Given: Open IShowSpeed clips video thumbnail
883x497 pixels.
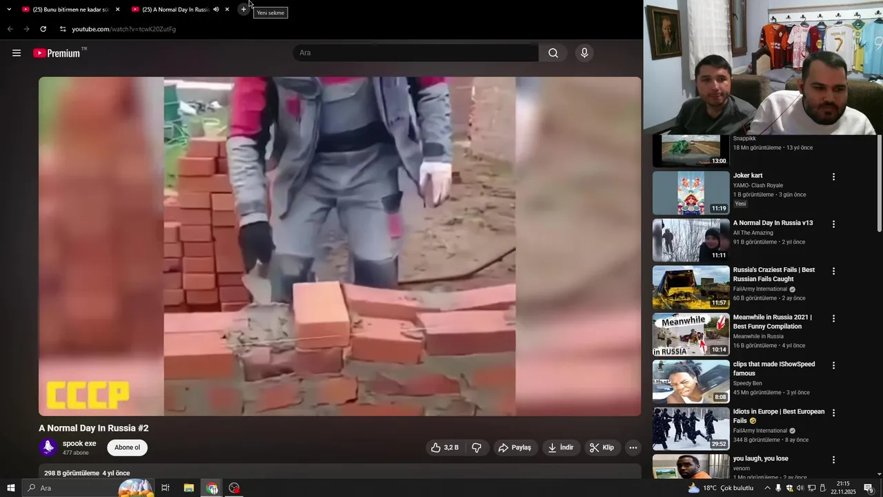Looking at the screenshot, I should (x=691, y=381).
